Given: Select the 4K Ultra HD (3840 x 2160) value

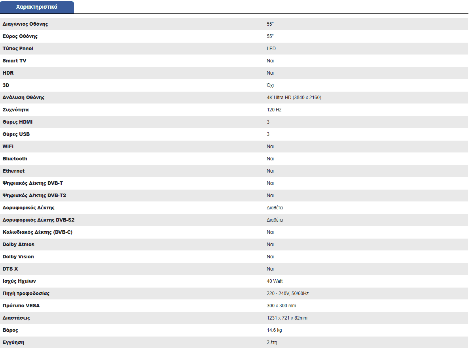Looking at the screenshot, I should point(294,98).
